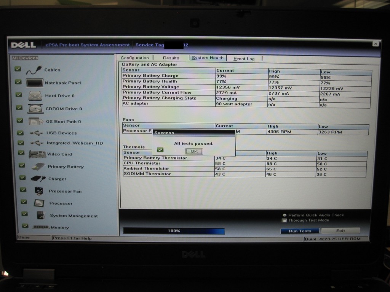Click the Hard Drive 0 icon
This screenshot has height=292, width=390.
click(35, 96)
